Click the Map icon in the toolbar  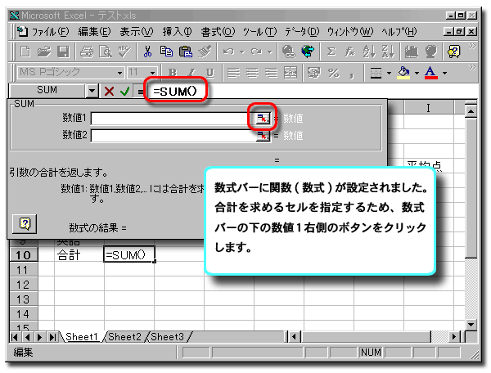(x=430, y=52)
